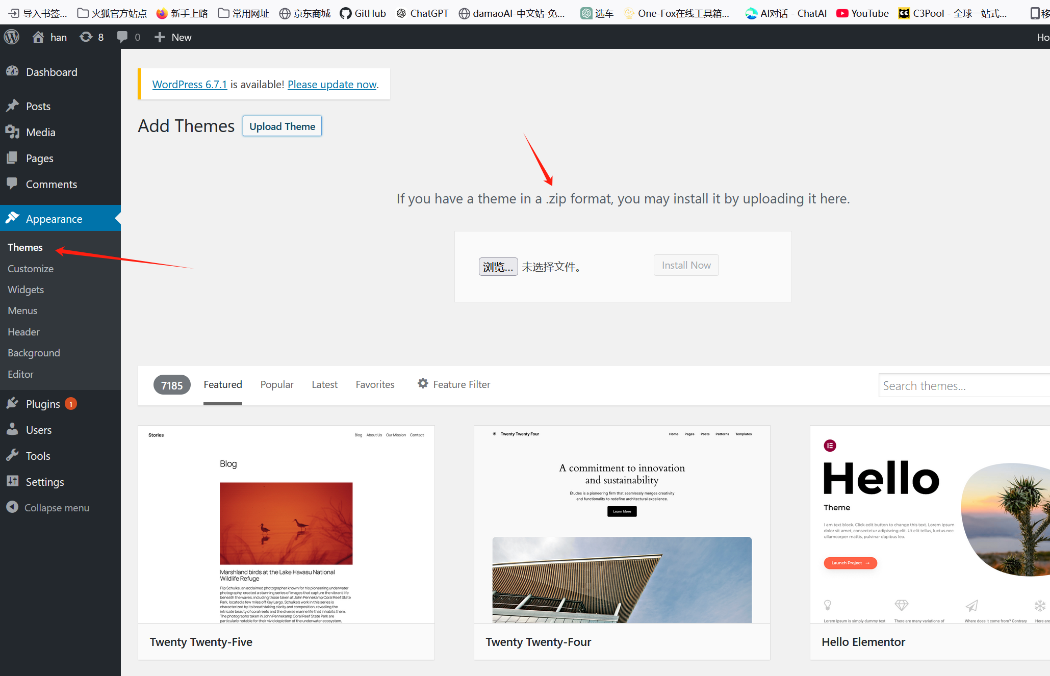Open Media library from the sidebar
The width and height of the screenshot is (1050, 676).
[40, 132]
